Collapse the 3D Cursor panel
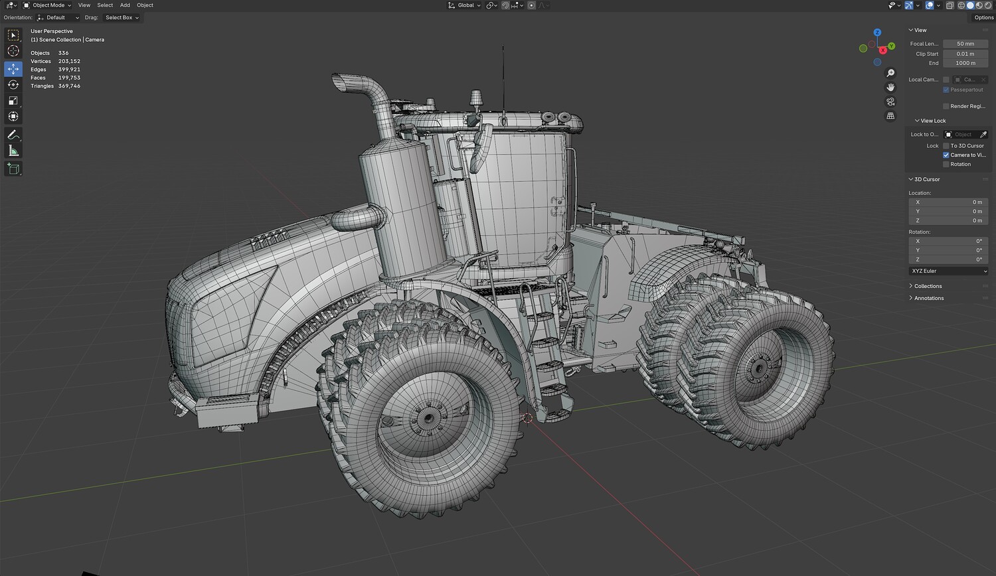Image resolution: width=996 pixels, height=576 pixels. (924, 180)
